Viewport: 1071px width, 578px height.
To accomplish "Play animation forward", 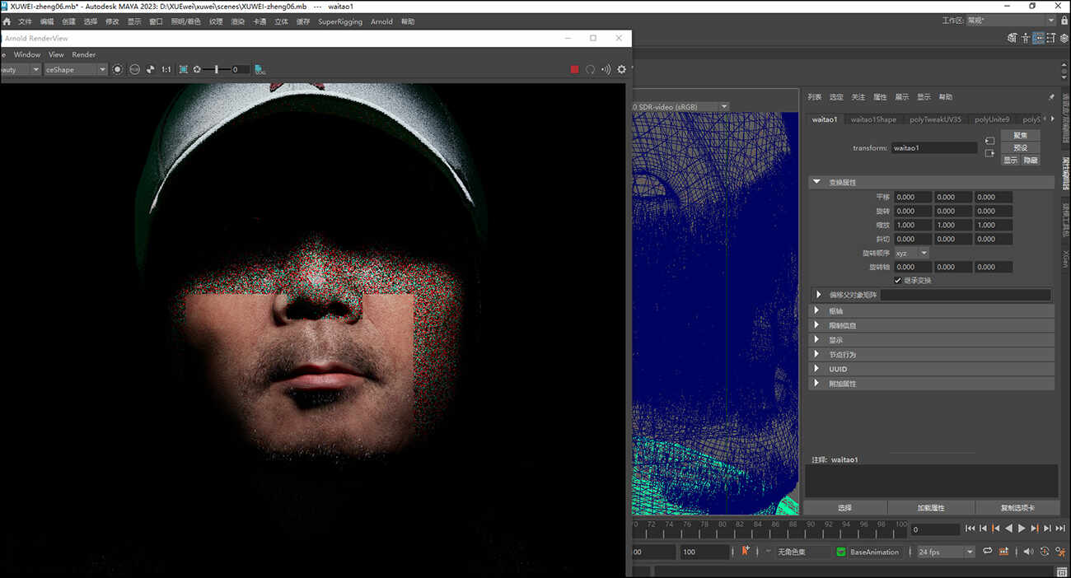I will (x=1022, y=529).
